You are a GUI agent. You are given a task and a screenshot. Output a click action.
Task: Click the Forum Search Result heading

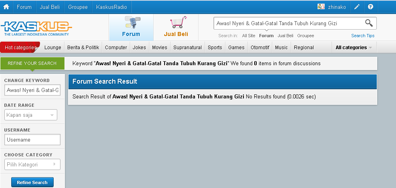pos(105,81)
